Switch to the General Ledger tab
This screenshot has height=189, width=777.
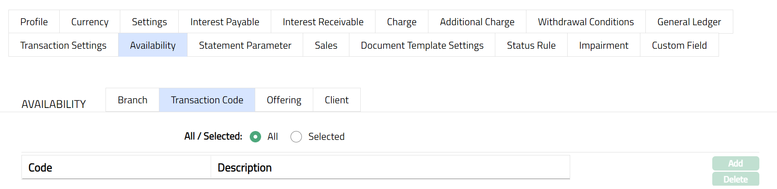tap(689, 22)
